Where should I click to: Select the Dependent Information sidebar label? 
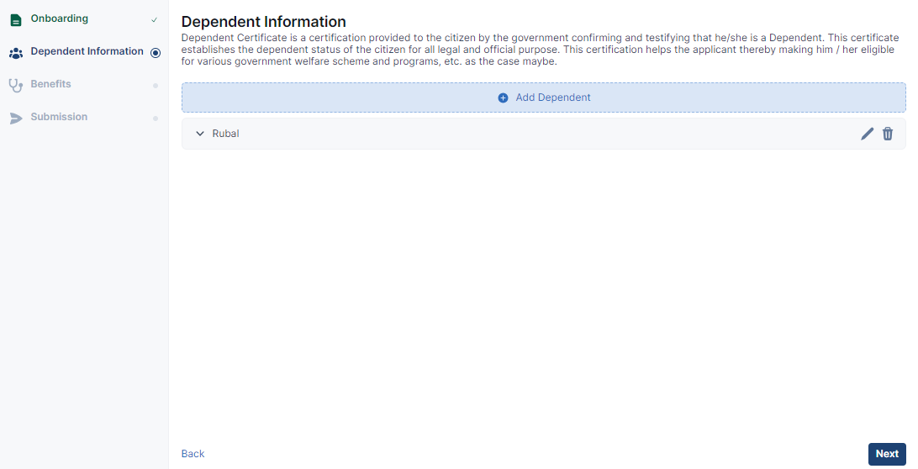point(87,51)
